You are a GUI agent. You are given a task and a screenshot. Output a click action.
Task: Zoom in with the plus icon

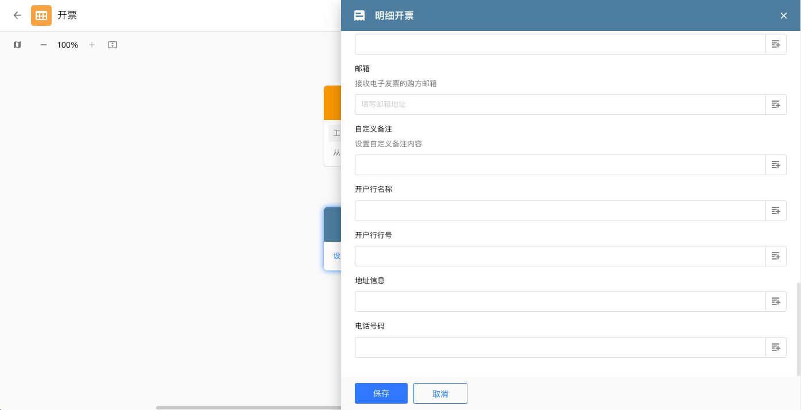[91, 45]
